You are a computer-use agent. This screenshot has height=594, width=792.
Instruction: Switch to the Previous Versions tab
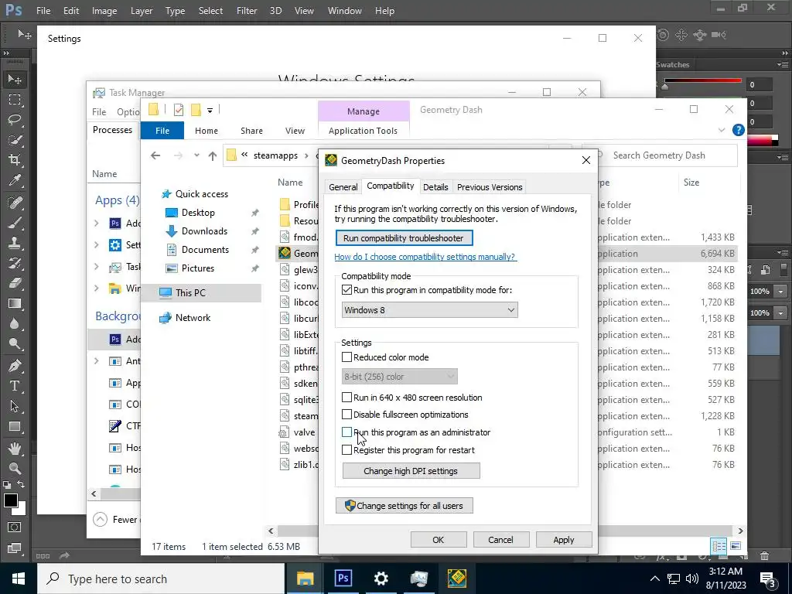click(490, 187)
